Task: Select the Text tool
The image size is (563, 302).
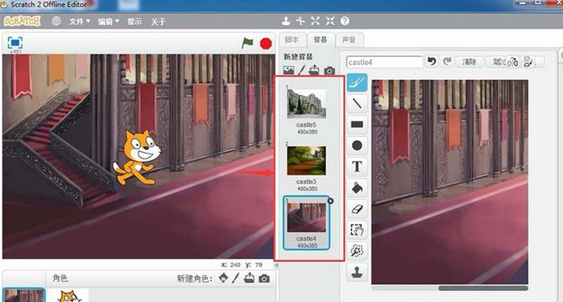Action: click(357, 167)
